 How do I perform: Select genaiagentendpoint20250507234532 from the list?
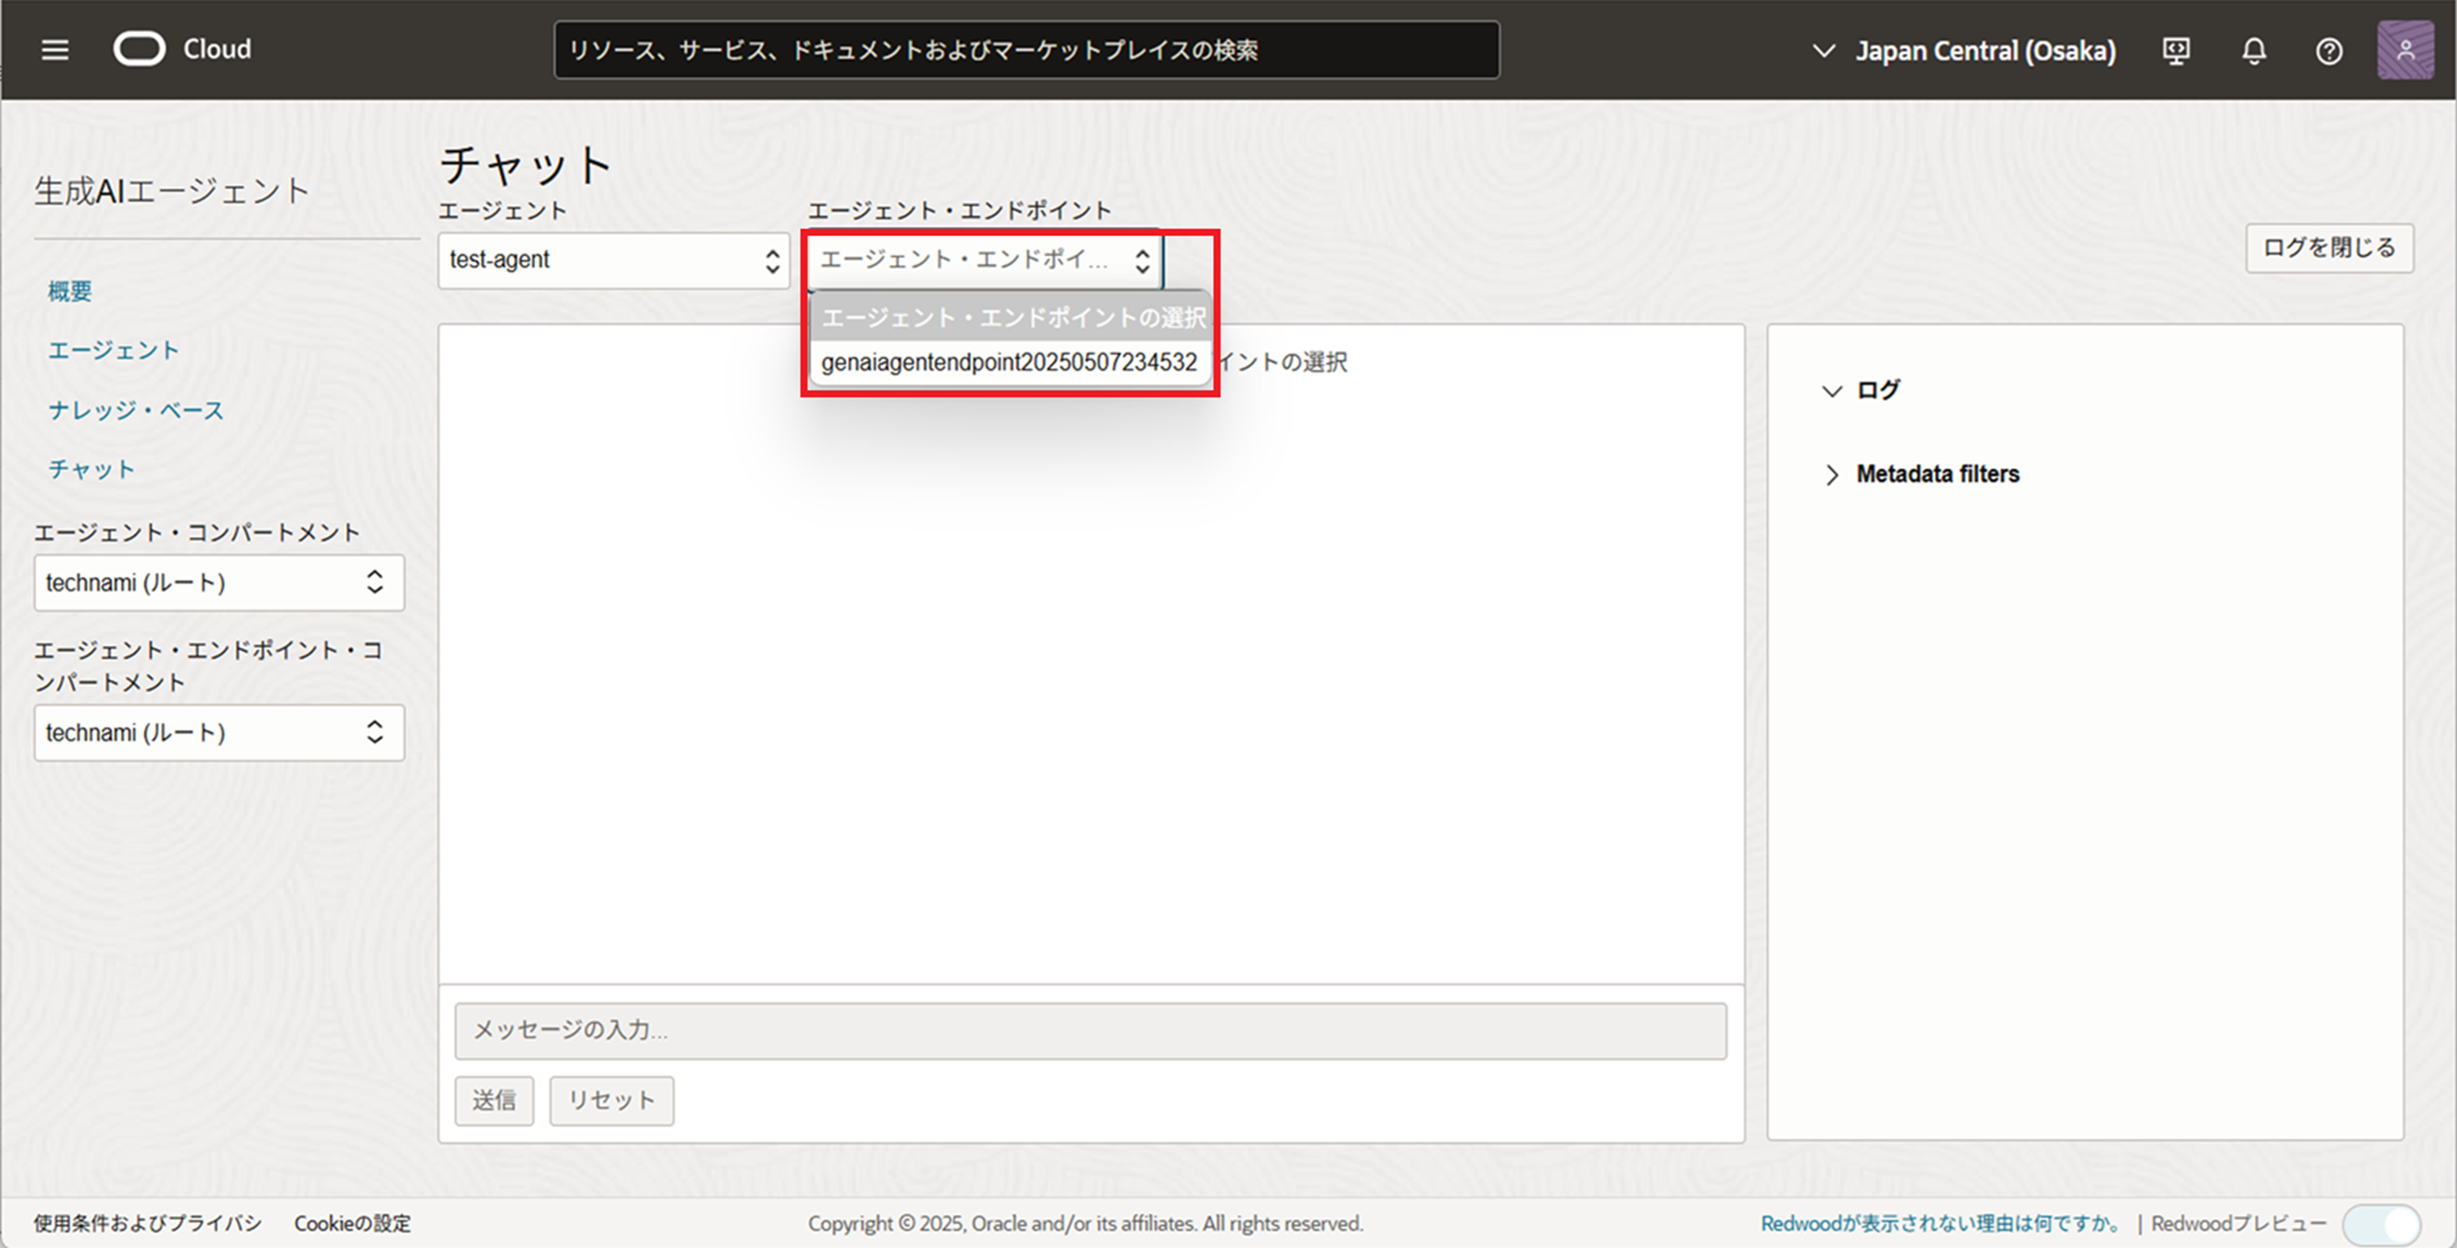tap(1009, 362)
